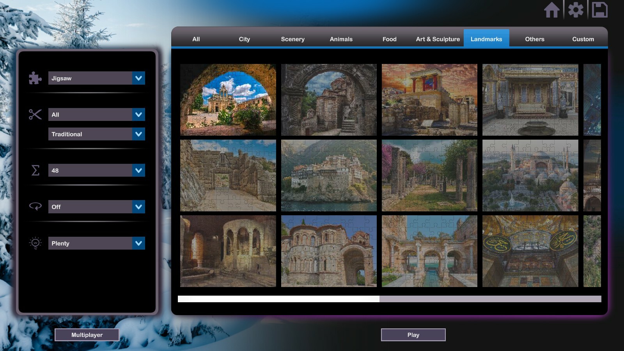Expand the Plenty hints dropdown
Image resolution: width=624 pixels, height=351 pixels.
pyautogui.click(x=96, y=243)
